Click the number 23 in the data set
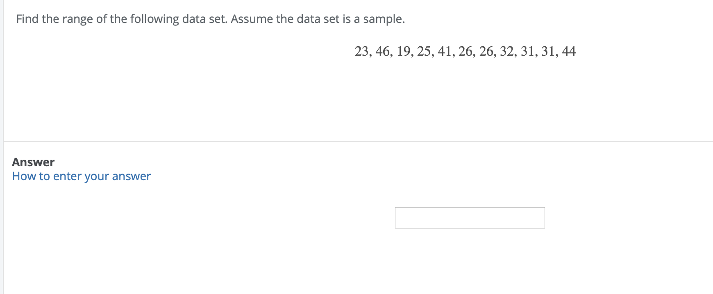Screen dimensions: 713x294 [x=361, y=51]
